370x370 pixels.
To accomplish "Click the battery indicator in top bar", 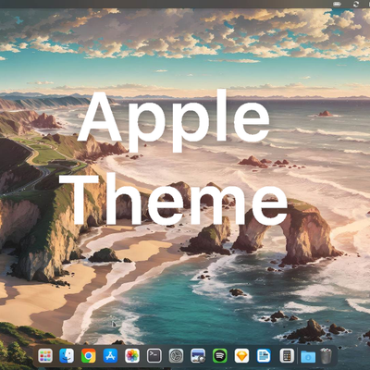I will [x=337, y=4].
